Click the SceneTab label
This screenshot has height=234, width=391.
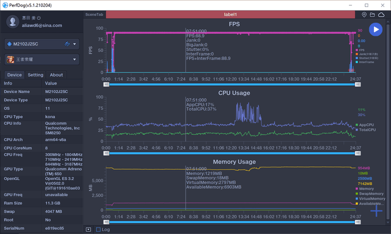click(94, 15)
